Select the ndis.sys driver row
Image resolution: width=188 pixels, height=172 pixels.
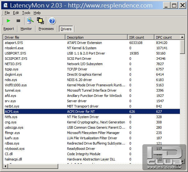pos(92,80)
